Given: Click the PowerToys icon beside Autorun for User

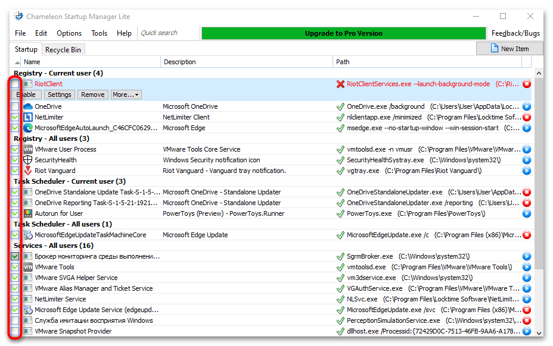Looking at the screenshot, I should coord(27,213).
